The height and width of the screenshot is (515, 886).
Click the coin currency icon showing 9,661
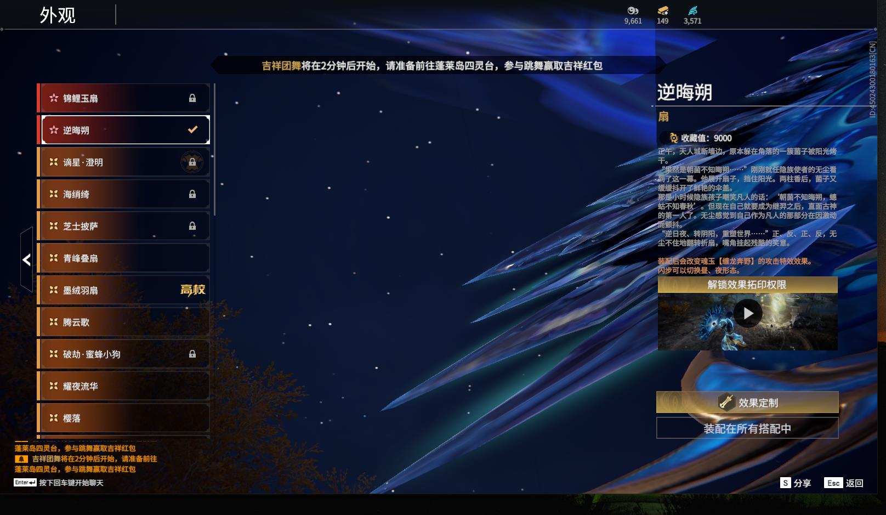point(633,11)
